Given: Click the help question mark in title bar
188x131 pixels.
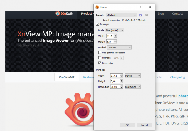Looking at the screenshot, I should [140, 7].
